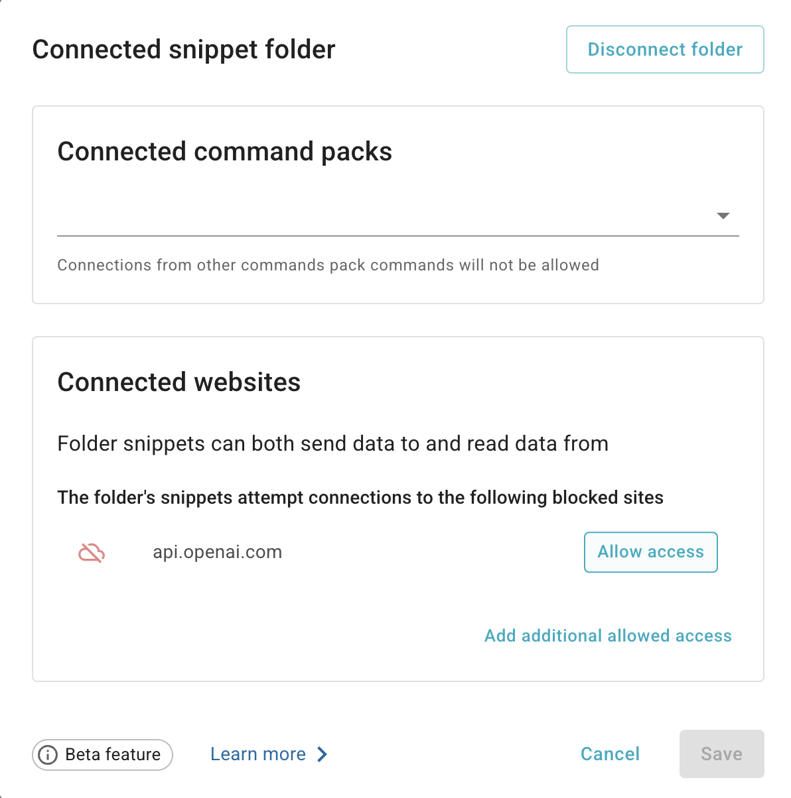Click the blocked cloud icon beside api.openai.com
The width and height of the screenshot is (791, 798).
pyautogui.click(x=92, y=552)
